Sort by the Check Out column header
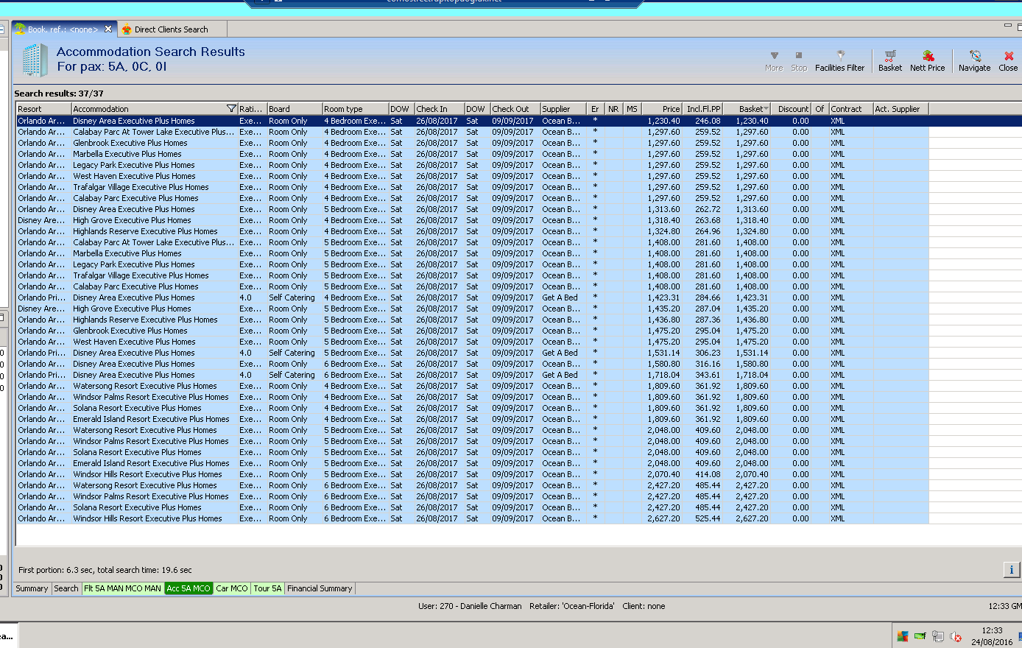The image size is (1022, 648). click(x=515, y=109)
